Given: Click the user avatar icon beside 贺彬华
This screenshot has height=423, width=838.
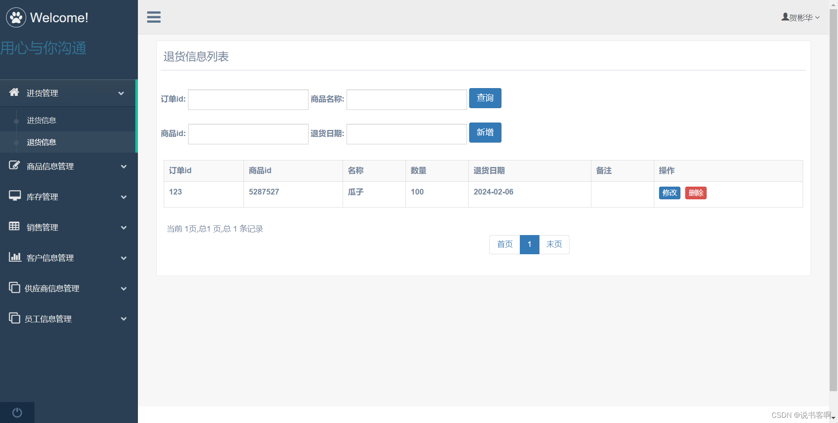Looking at the screenshot, I should tap(785, 17).
